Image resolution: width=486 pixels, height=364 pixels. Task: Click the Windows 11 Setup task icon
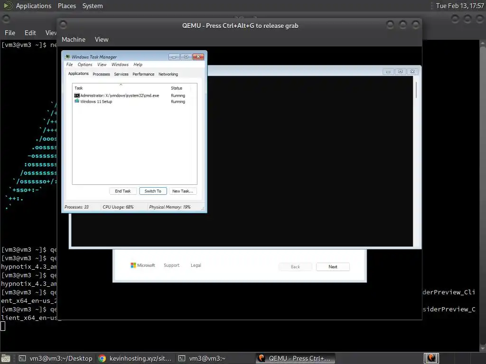coord(77,101)
